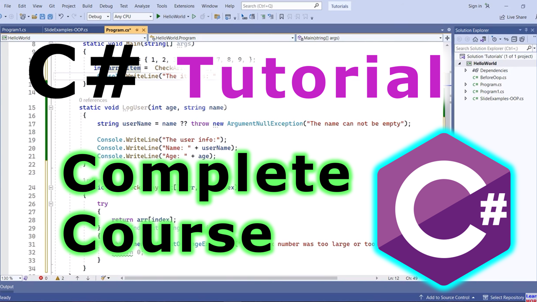Viewport: 537px width, 302px height.
Task: Toggle the pin on the Solution Explorer panel
Action: pos(526,30)
